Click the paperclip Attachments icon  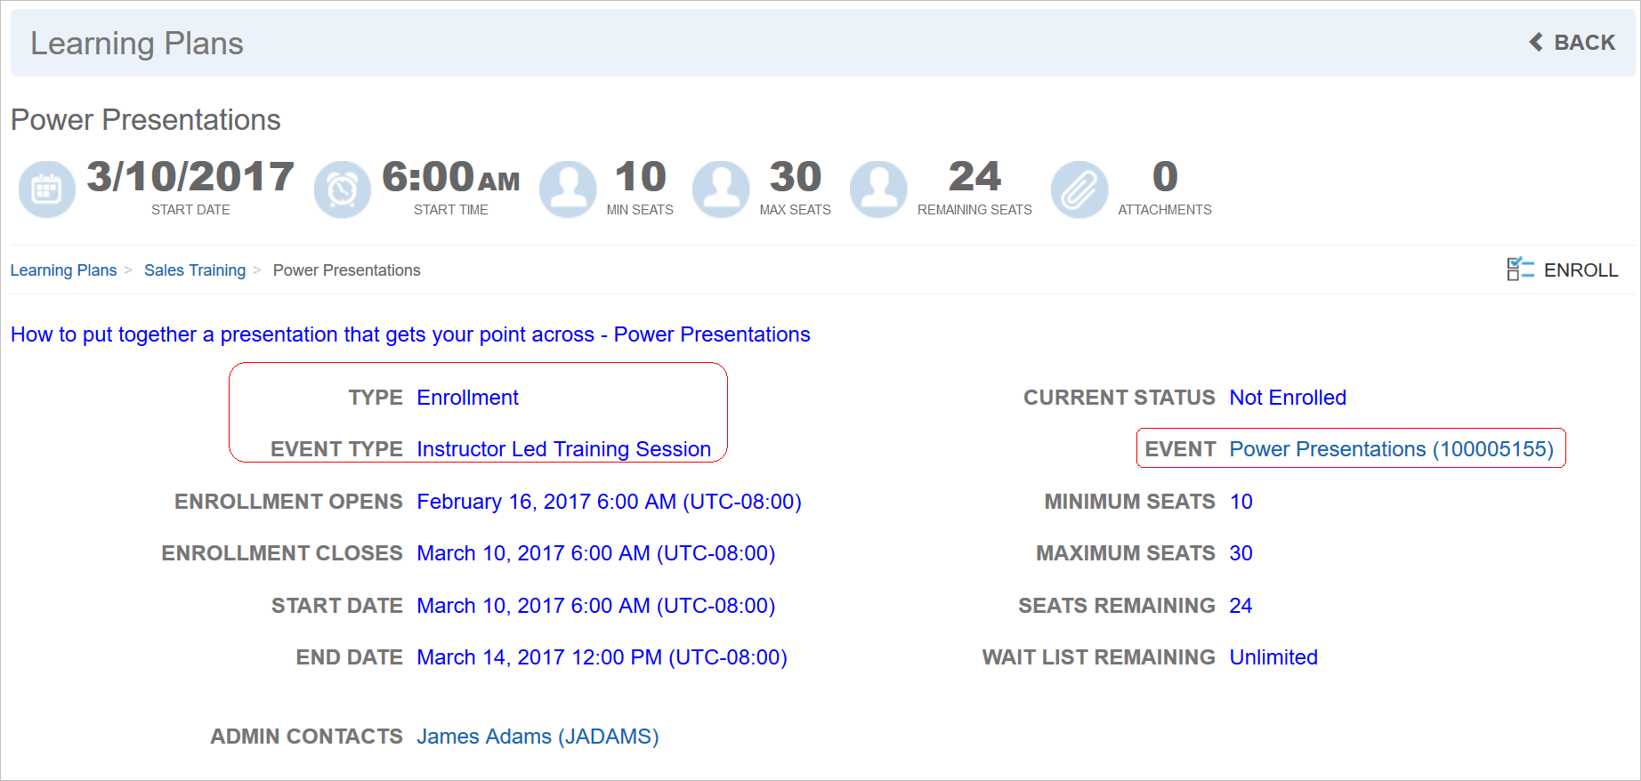coord(1079,189)
